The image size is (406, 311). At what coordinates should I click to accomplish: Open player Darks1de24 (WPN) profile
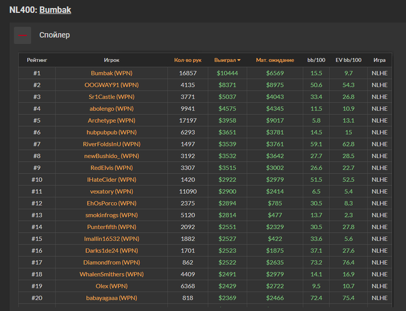[x=111, y=251]
